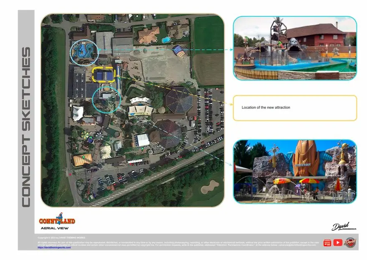The height and width of the screenshot is (260, 367).
Task: Click the vertical 'CONCEPT SKETCHES' title
Action: (x=26, y=126)
